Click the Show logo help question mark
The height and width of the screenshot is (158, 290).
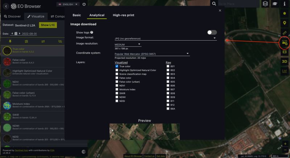(92, 32)
